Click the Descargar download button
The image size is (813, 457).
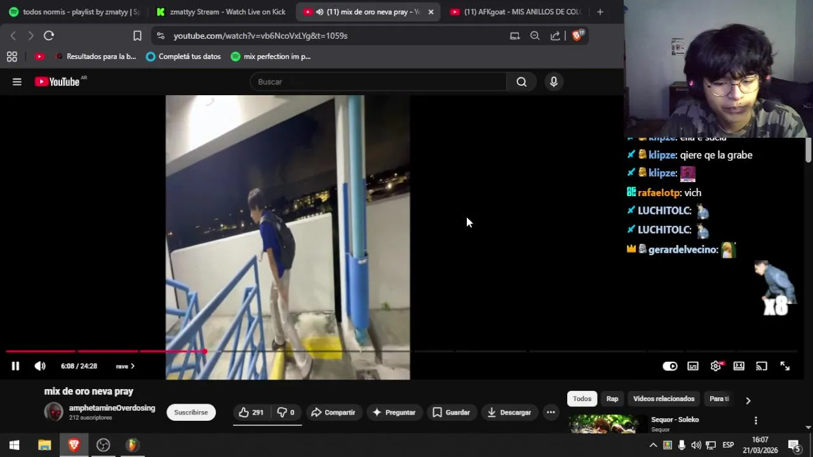pyautogui.click(x=509, y=413)
